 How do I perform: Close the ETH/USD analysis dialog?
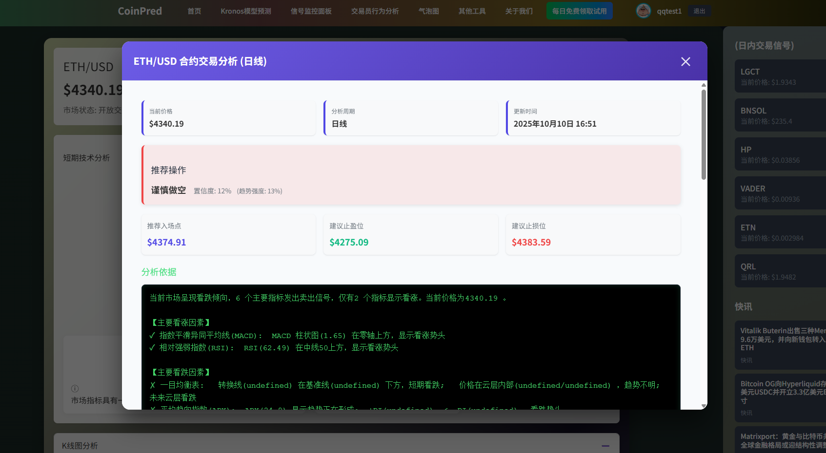685,61
